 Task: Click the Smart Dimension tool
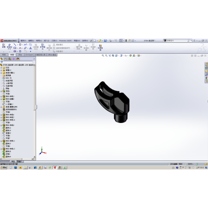pyautogui.click(x=9, y=46)
